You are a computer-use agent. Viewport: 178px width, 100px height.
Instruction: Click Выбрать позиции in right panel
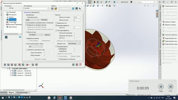click(170, 25)
